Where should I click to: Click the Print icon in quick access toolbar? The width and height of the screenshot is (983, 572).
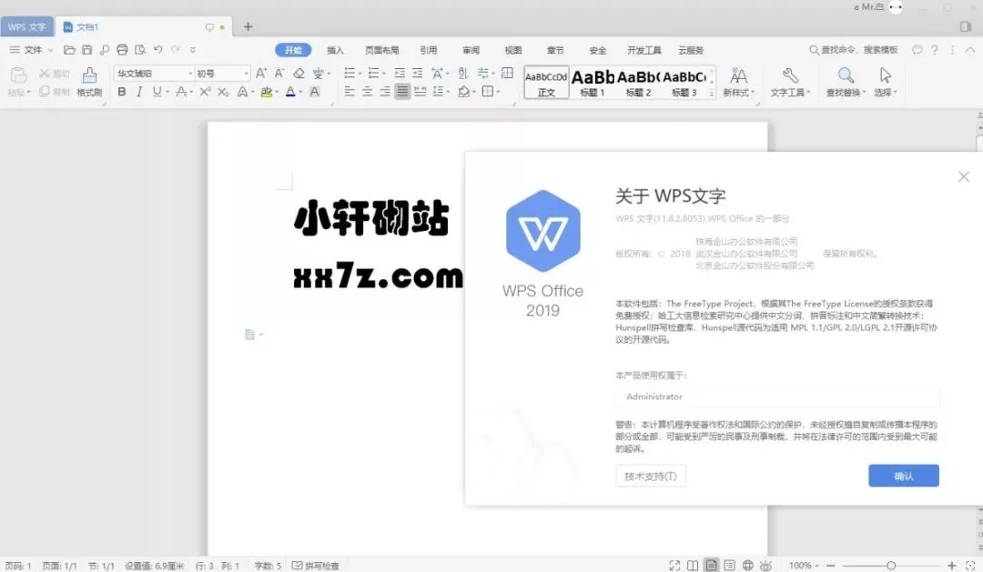click(x=122, y=50)
